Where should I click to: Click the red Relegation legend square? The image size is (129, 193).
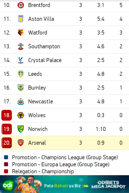tap(6, 171)
